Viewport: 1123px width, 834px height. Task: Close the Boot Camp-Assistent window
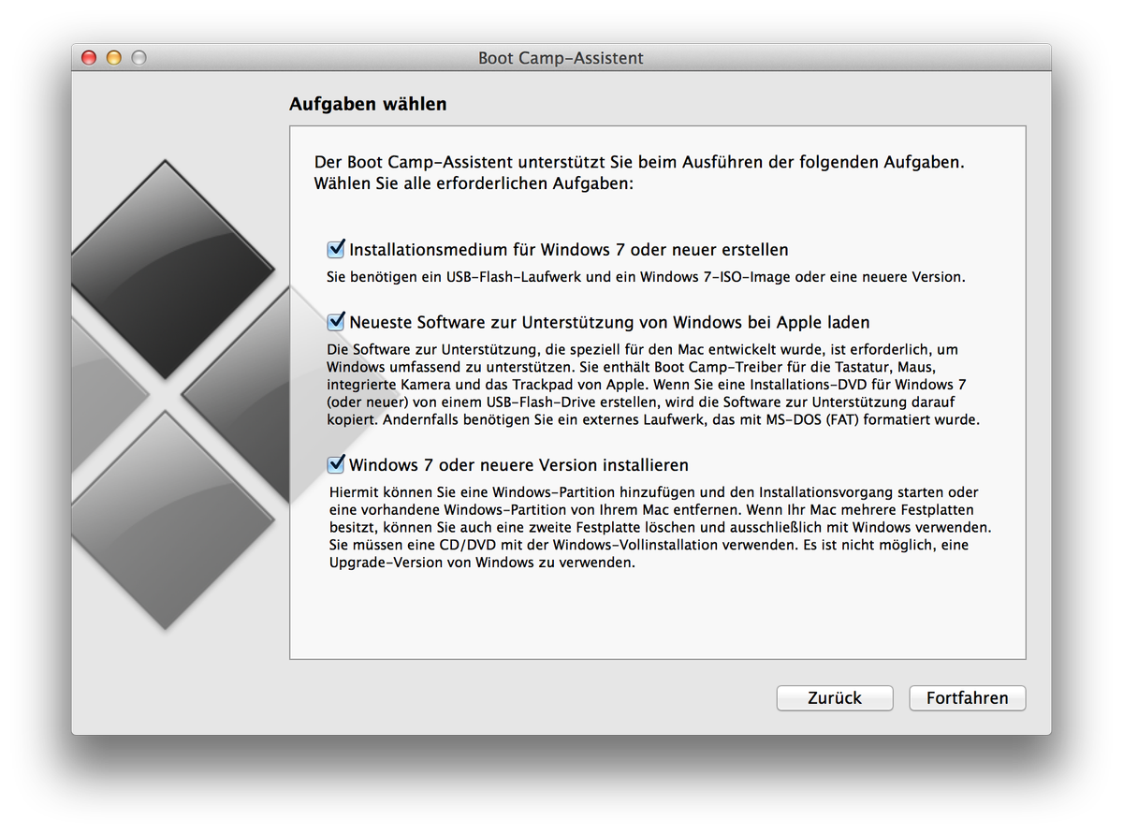(x=90, y=58)
